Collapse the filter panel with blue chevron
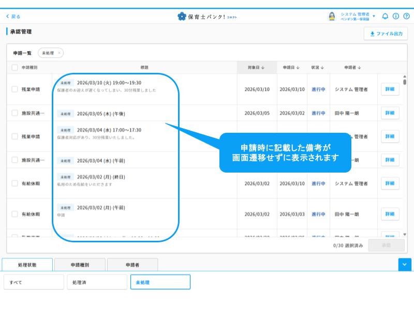Image resolution: width=414 pixels, height=310 pixels. (405, 265)
